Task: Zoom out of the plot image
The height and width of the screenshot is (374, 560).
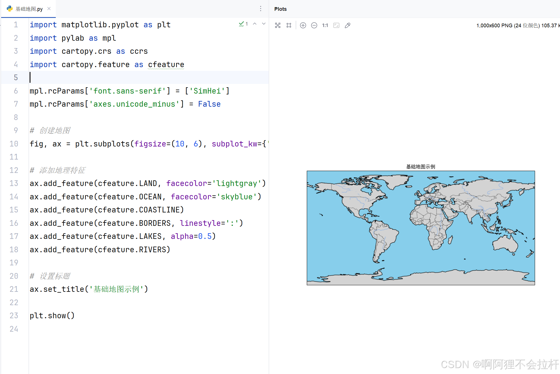Action: (314, 25)
